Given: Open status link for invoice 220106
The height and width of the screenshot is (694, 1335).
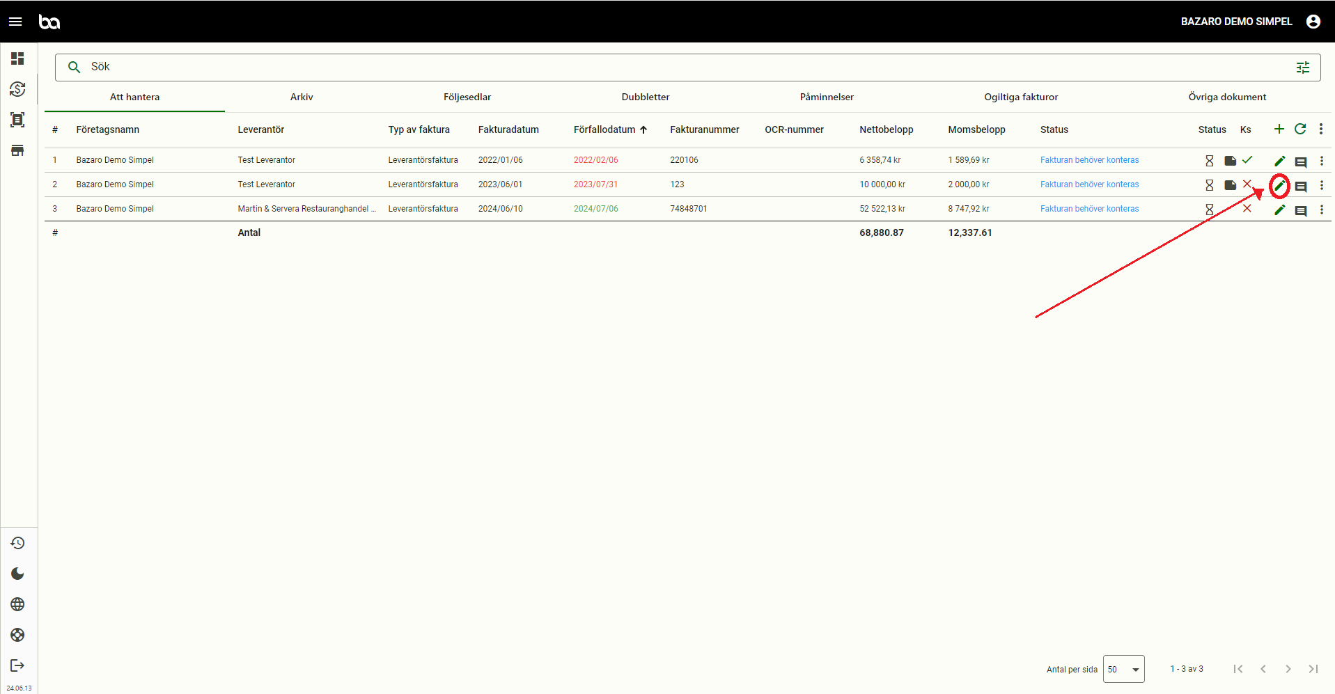Looking at the screenshot, I should [x=1090, y=160].
